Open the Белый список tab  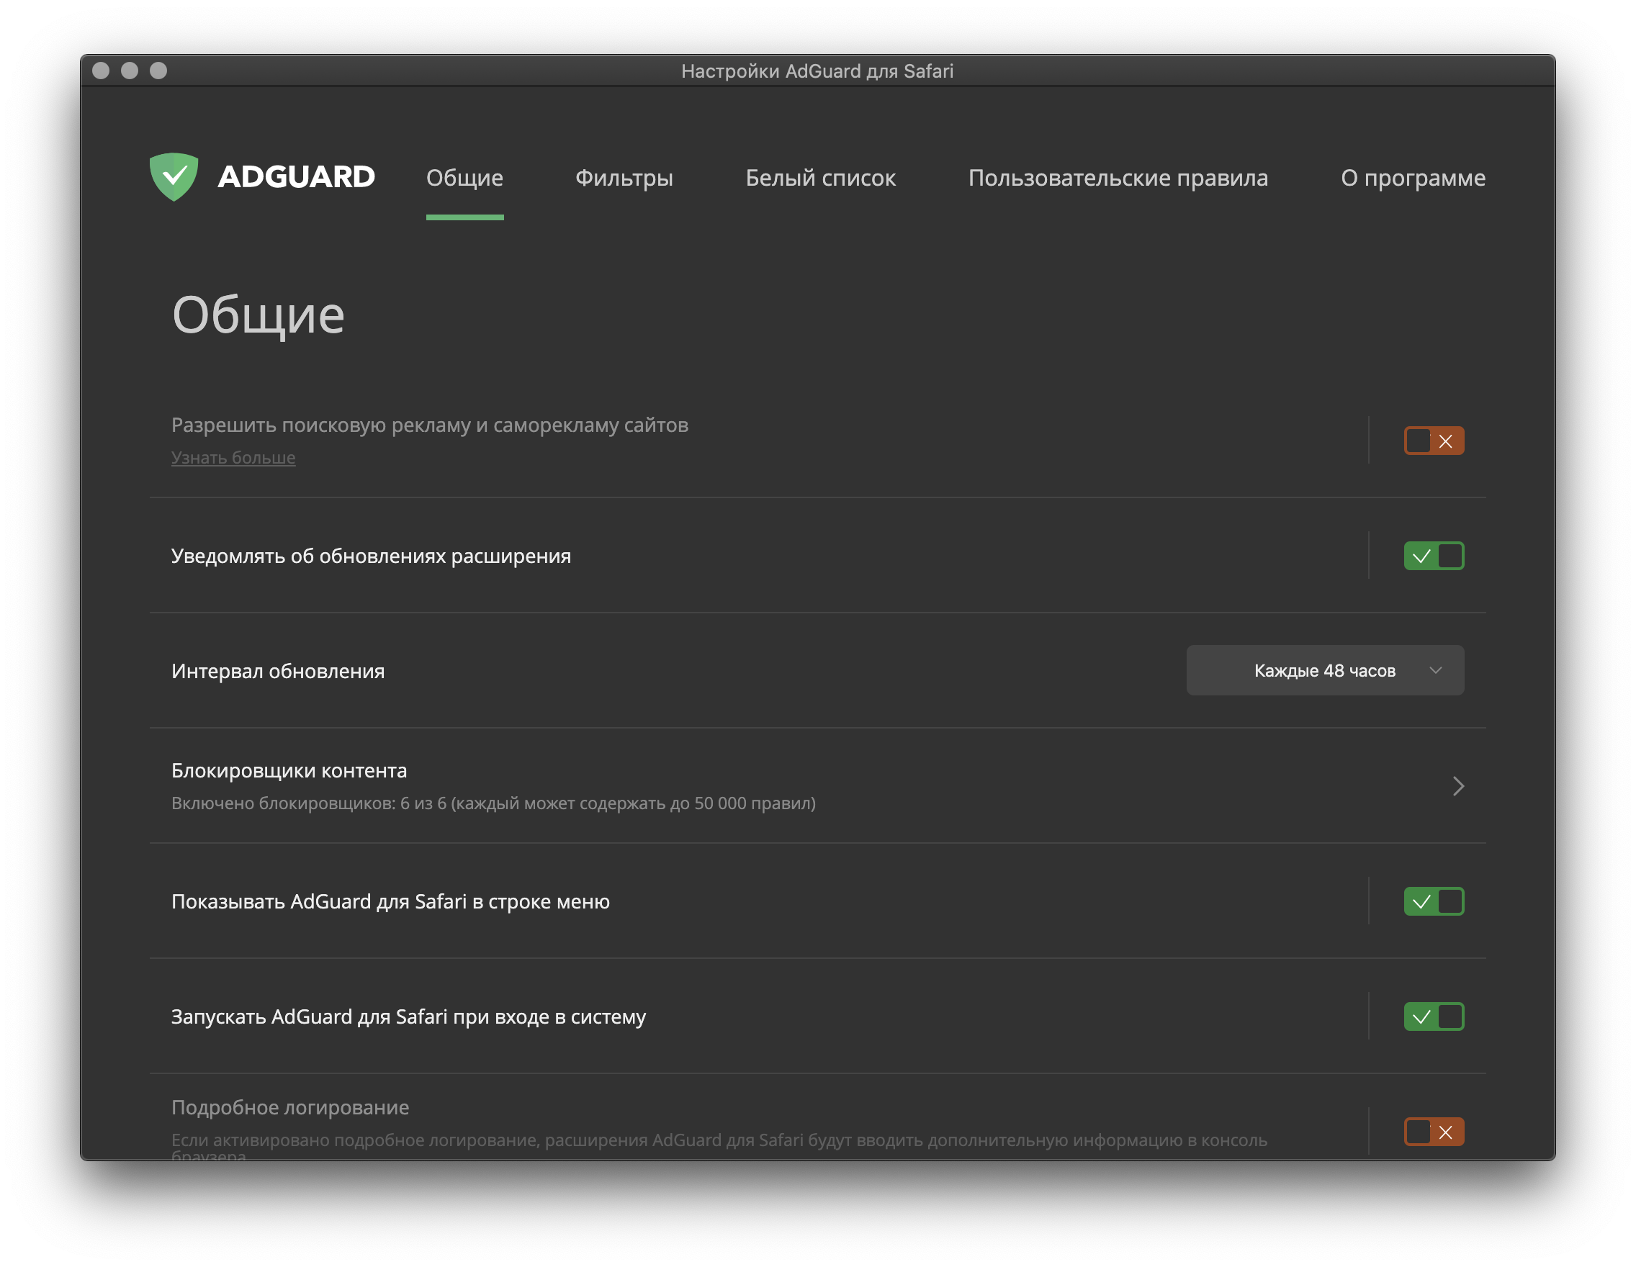tap(820, 179)
